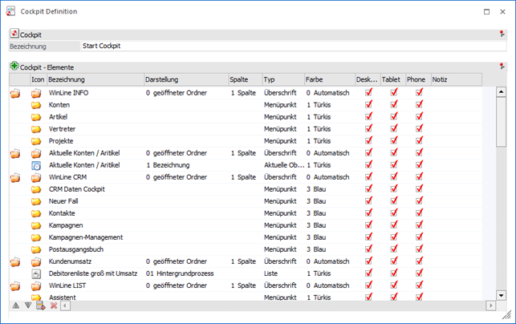The height and width of the screenshot is (324, 516).
Task: Click the list icon beside Debitorenliste groß mit Umsatz
Action: 36,273
